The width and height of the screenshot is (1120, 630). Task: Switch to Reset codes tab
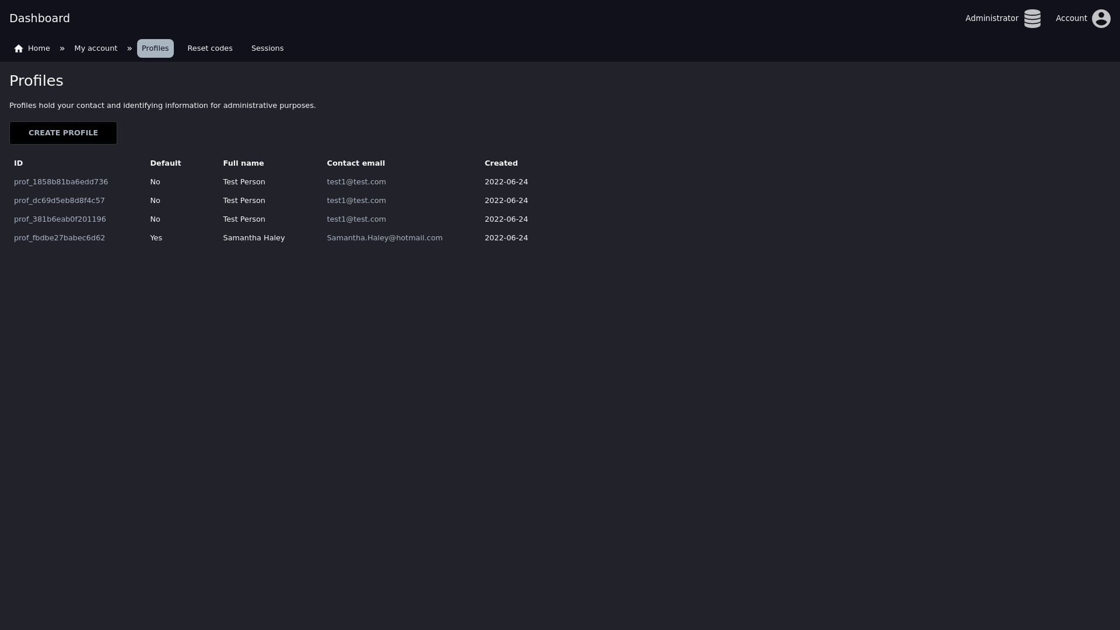point(210,48)
